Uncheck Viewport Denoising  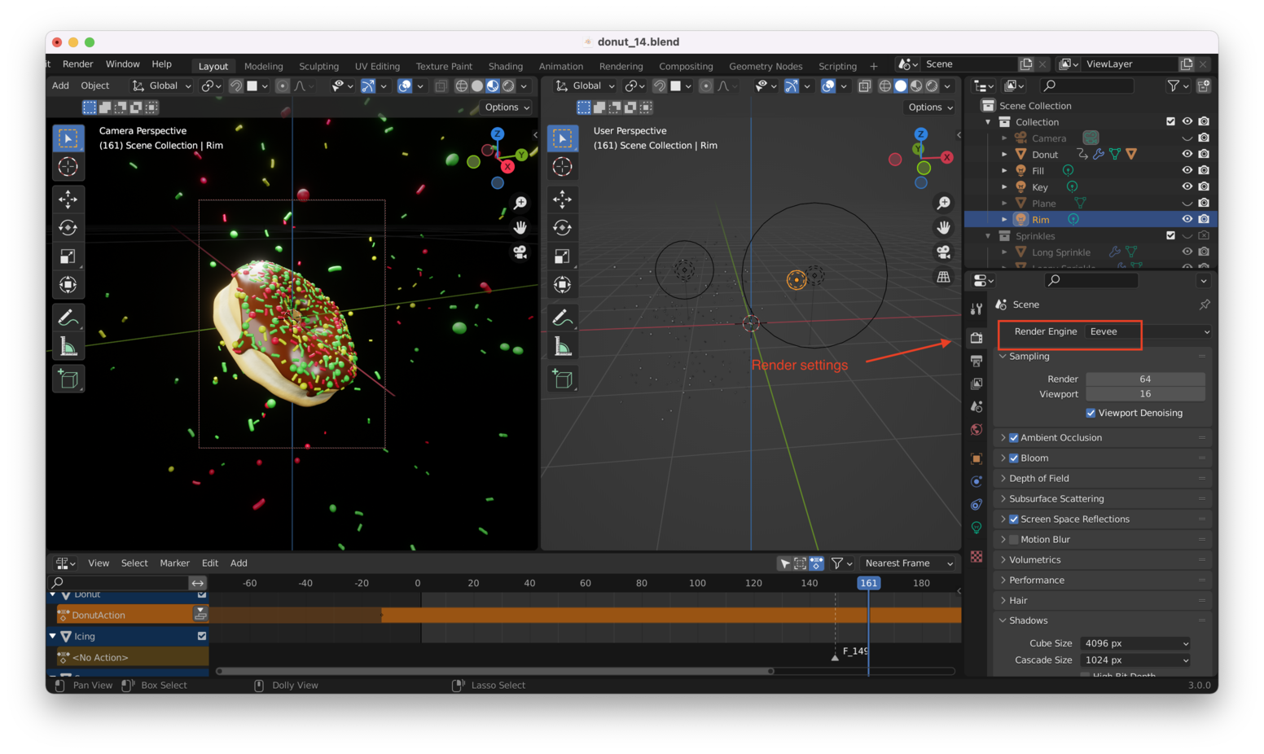1091,413
